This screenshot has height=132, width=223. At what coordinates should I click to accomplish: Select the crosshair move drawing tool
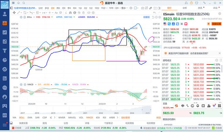click(14, 13)
